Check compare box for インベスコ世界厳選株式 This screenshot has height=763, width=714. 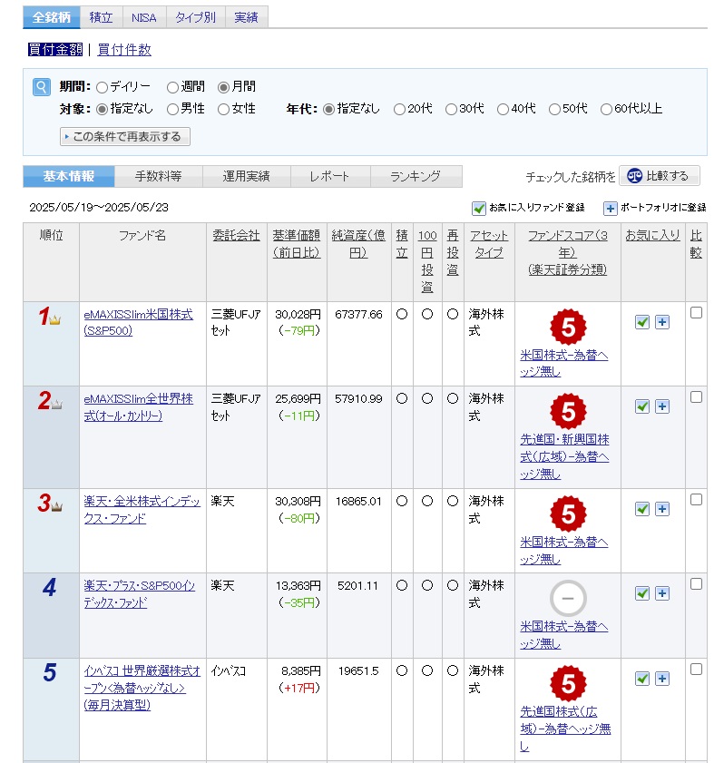click(x=696, y=669)
